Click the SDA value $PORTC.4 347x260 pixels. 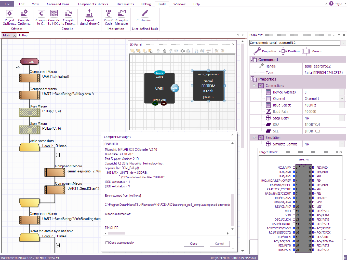312,125
